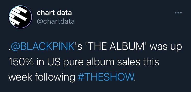This screenshot has height=92, width=191.
Task: Click the 'chart data' display name
Action: tap(54, 13)
